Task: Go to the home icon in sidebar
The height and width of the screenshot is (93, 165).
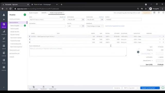Action: tap(4, 20)
